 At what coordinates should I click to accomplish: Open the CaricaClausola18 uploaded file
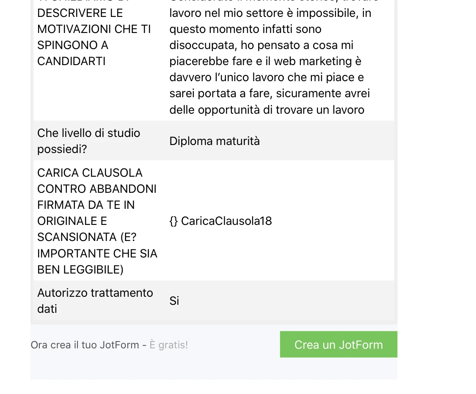coord(226,221)
